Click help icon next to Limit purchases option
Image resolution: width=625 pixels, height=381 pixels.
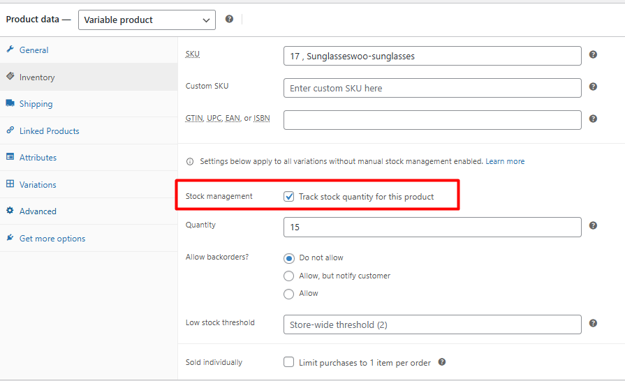(x=441, y=362)
